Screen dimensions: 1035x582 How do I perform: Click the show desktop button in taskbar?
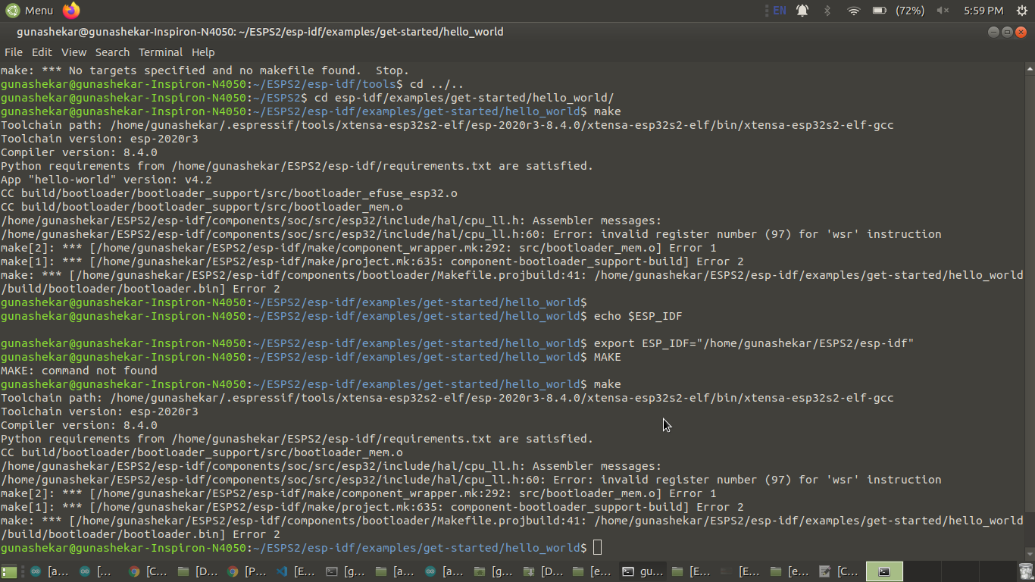tap(9, 571)
